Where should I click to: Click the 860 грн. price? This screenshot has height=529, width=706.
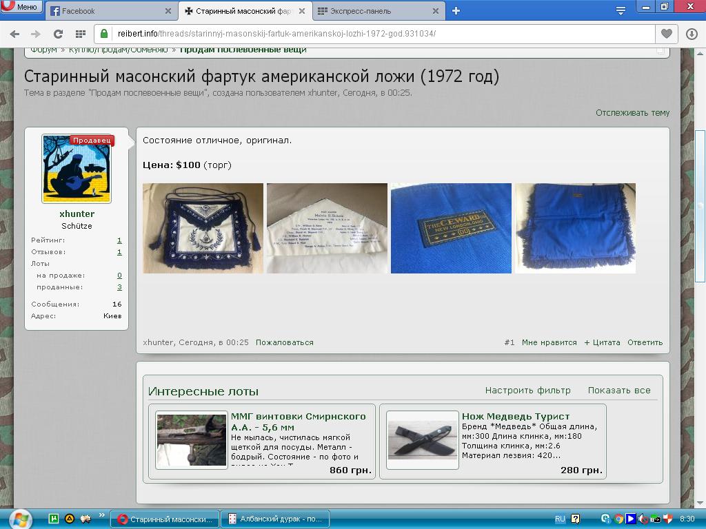pyautogui.click(x=350, y=470)
